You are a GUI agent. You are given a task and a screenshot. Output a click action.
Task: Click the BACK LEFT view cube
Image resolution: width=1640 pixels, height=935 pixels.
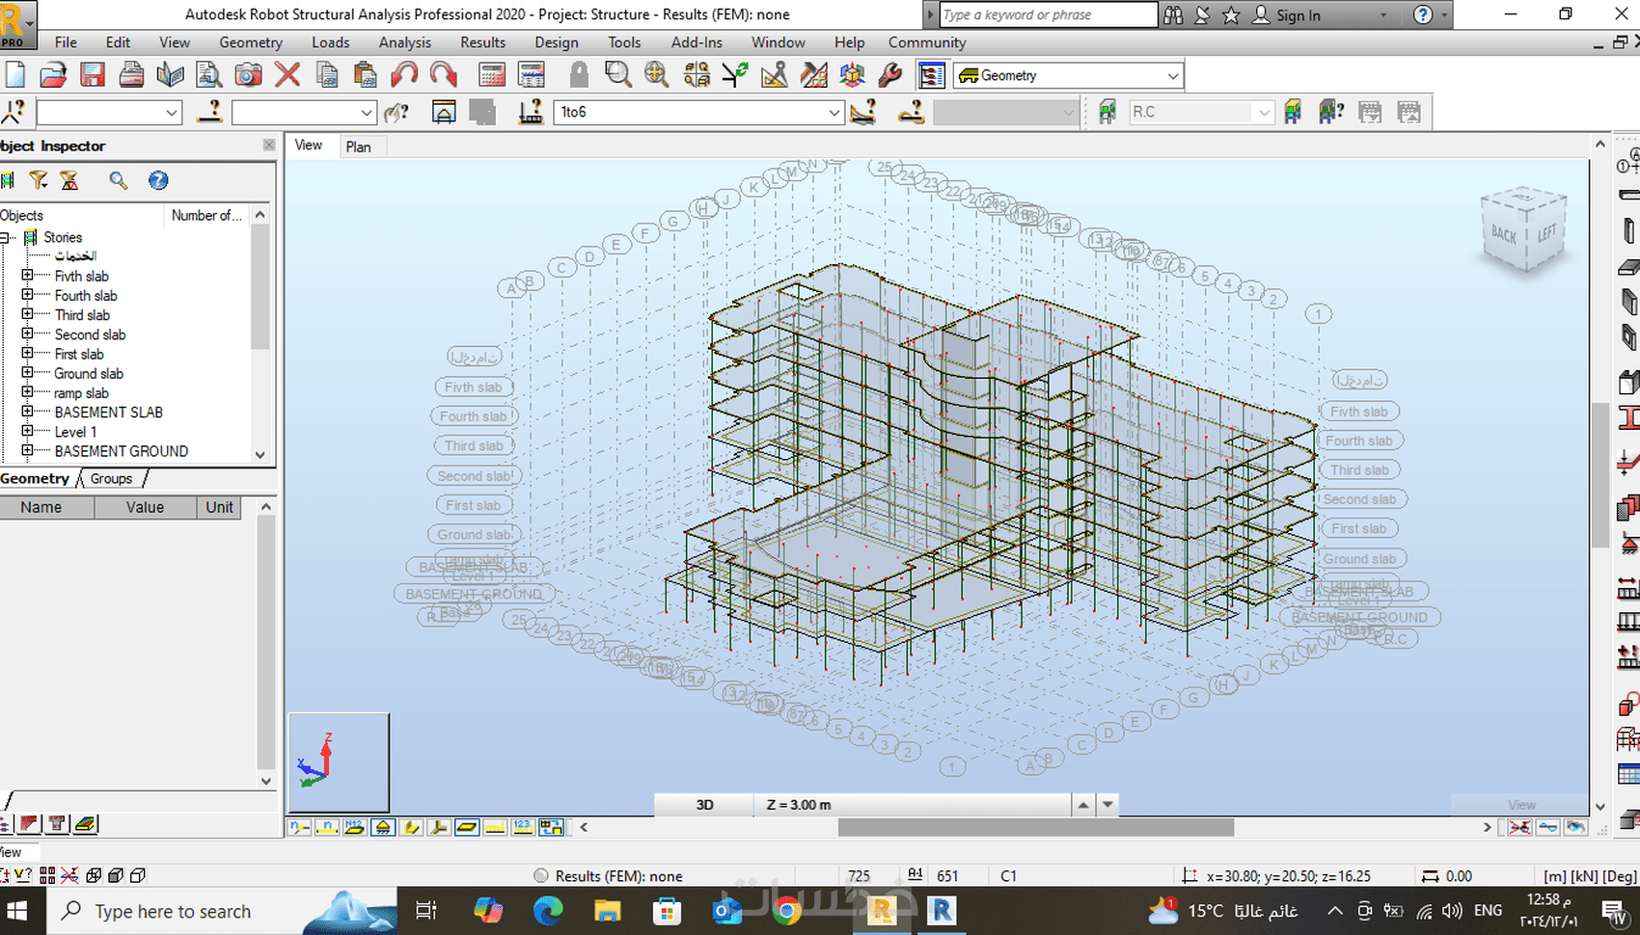(1523, 231)
